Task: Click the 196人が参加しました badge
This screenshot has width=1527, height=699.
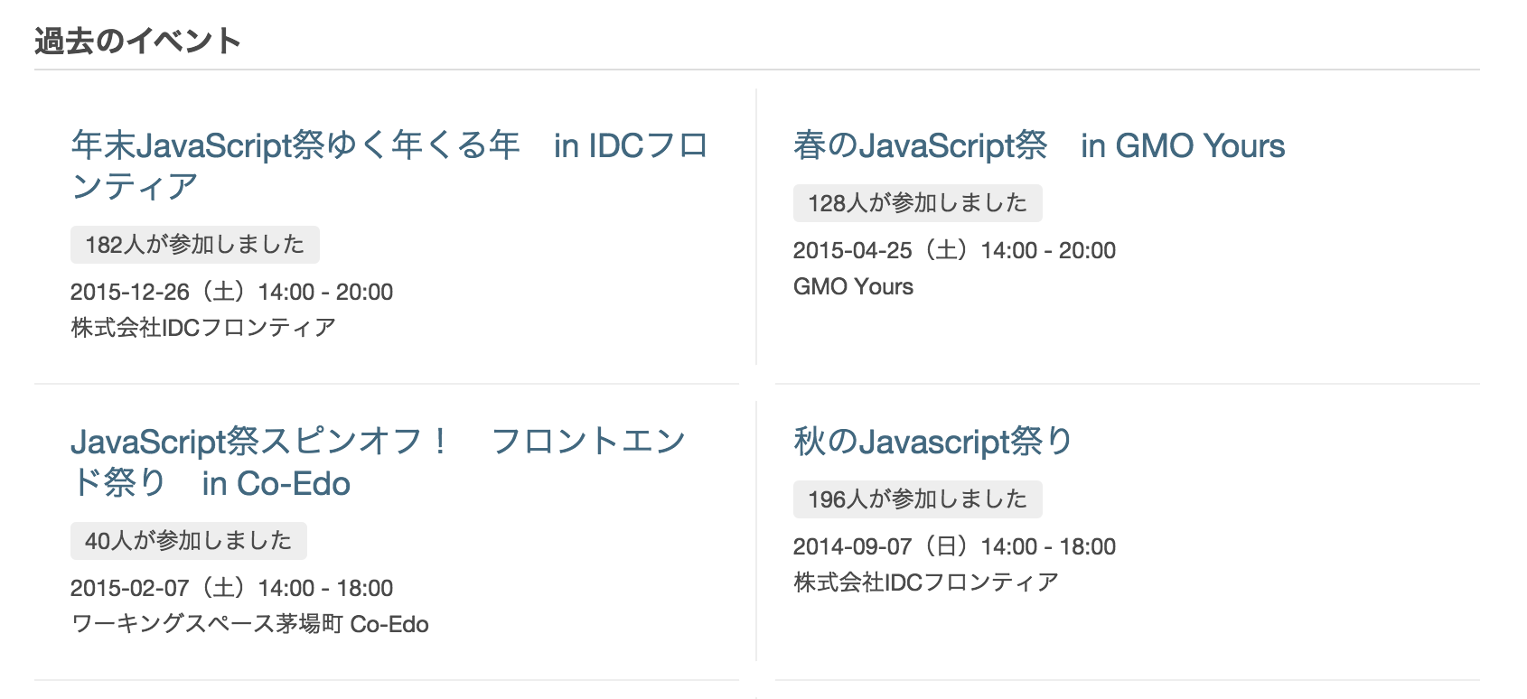Action: [917, 499]
